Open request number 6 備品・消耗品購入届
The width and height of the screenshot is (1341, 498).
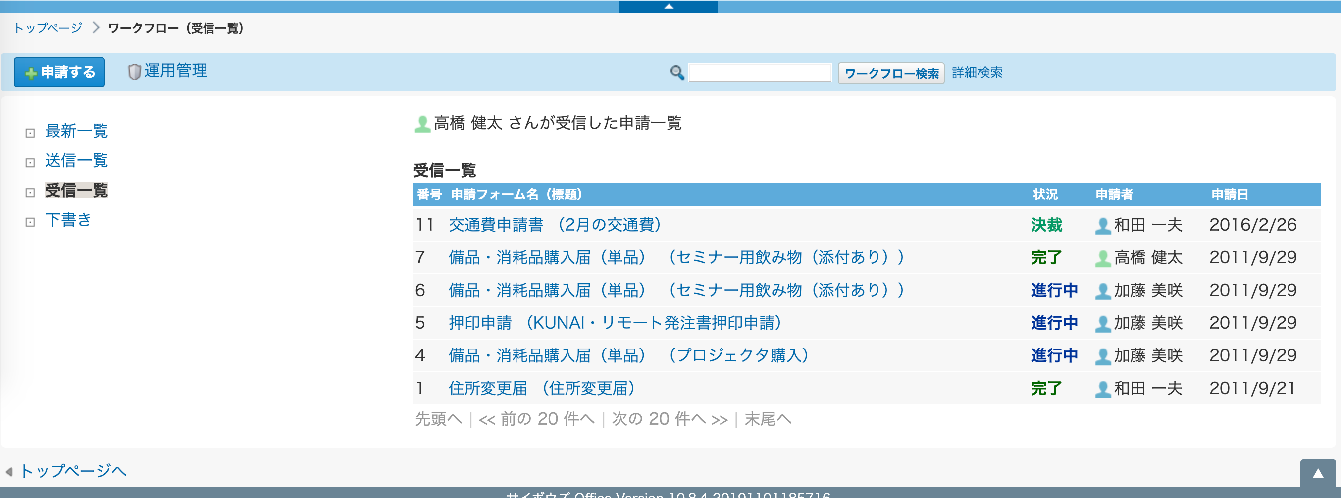click(677, 291)
